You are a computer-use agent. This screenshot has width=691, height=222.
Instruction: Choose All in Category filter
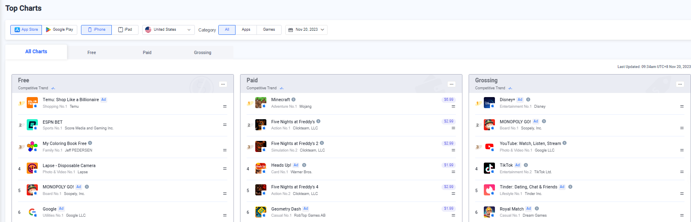click(227, 29)
